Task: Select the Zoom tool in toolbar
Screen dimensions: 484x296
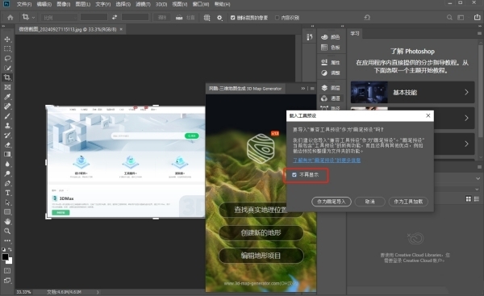Action: coord(7,231)
